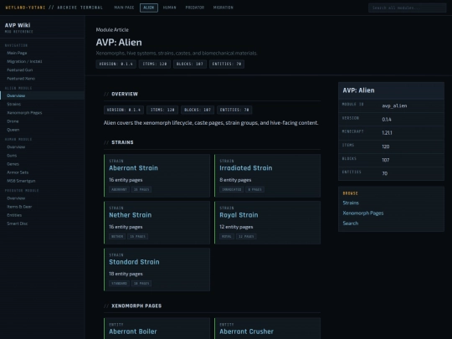This screenshot has height=339, width=452.
Task: Open the Aberrant Strain card
Action: [157, 176]
